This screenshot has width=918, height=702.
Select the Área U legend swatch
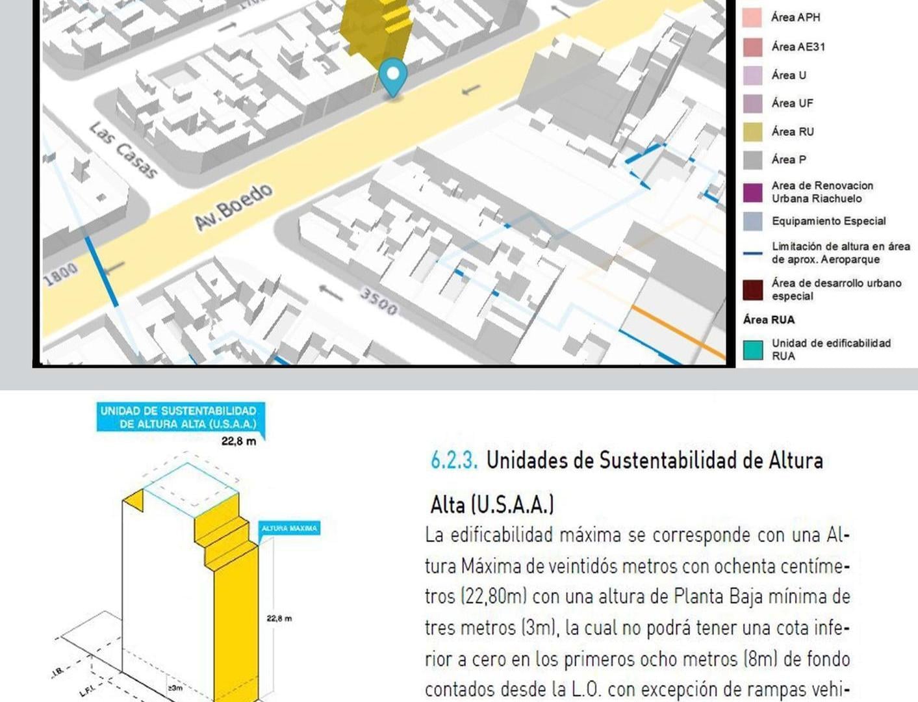point(752,75)
